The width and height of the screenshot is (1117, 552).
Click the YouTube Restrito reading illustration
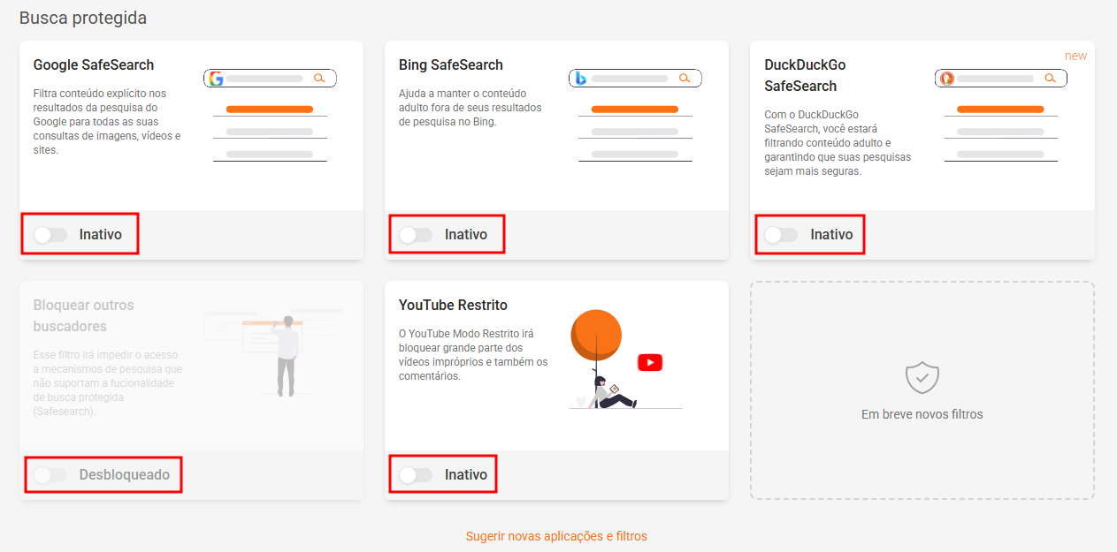tap(625, 359)
